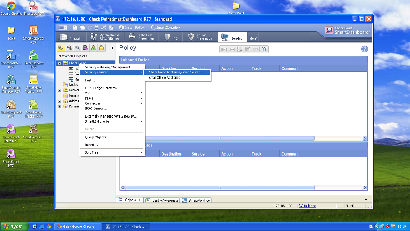410x231 pixels.
Task: Select the Resources magnifier icon
Action: [x=77, y=48]
